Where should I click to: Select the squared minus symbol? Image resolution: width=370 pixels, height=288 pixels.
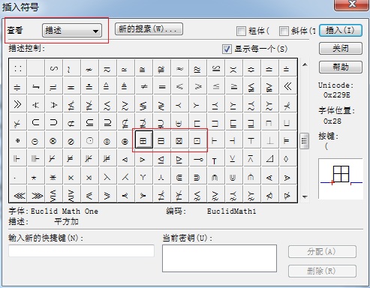tap(161, 140)
